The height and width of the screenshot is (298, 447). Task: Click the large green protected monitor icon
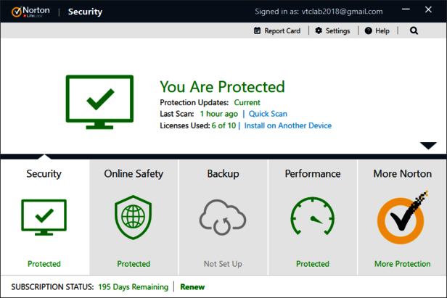point(99,103)
